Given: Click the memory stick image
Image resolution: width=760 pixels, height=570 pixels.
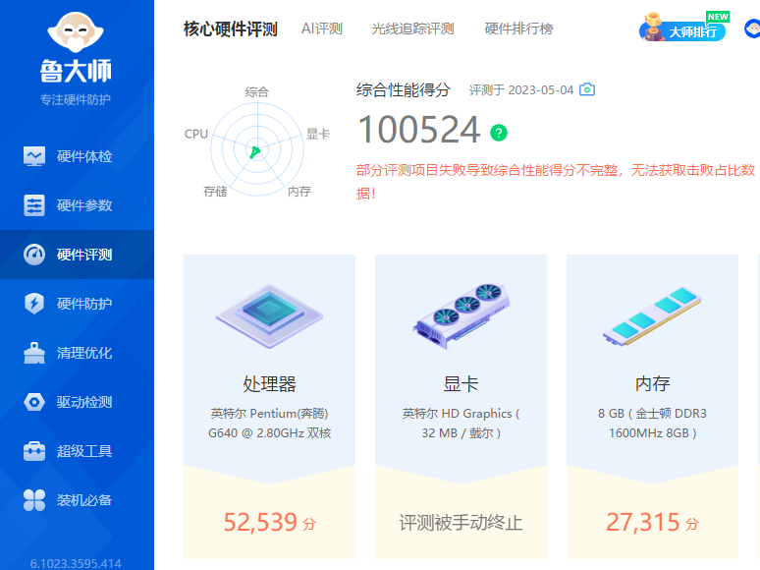Looking at the screenshot, I should pyautogui.click(x=652, y=315).
